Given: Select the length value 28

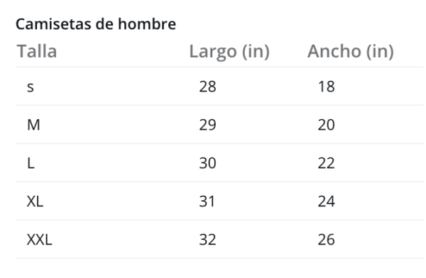Looking at the screenshot, I should tap(207, 87).
